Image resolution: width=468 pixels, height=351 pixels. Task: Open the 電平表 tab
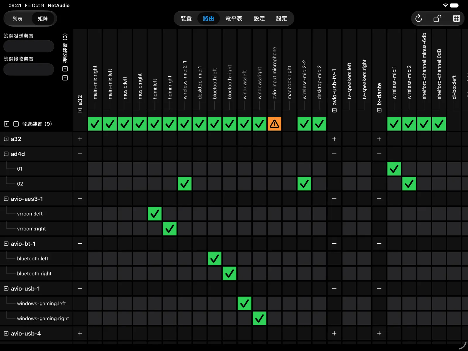pyautogui.click(x=234, y=18)
